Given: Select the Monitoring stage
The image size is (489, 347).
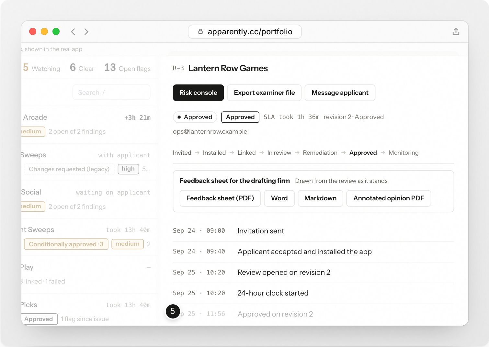Looking at the screenshot, I should [404, 153].
